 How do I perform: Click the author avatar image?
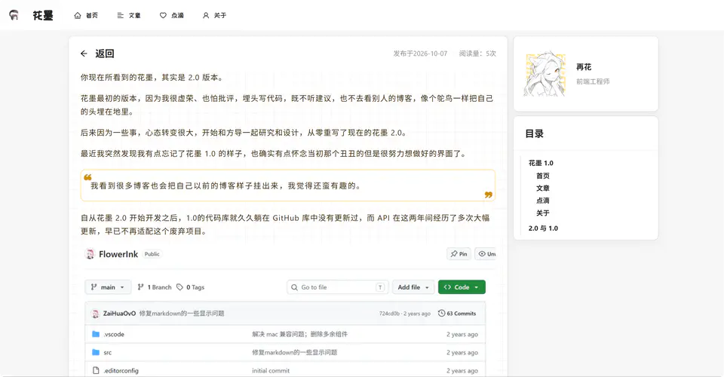pos(545,74)
